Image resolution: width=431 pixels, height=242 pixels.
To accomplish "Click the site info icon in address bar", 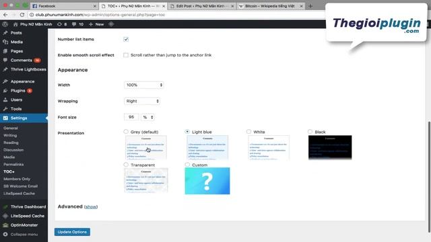I will (32, 15).
